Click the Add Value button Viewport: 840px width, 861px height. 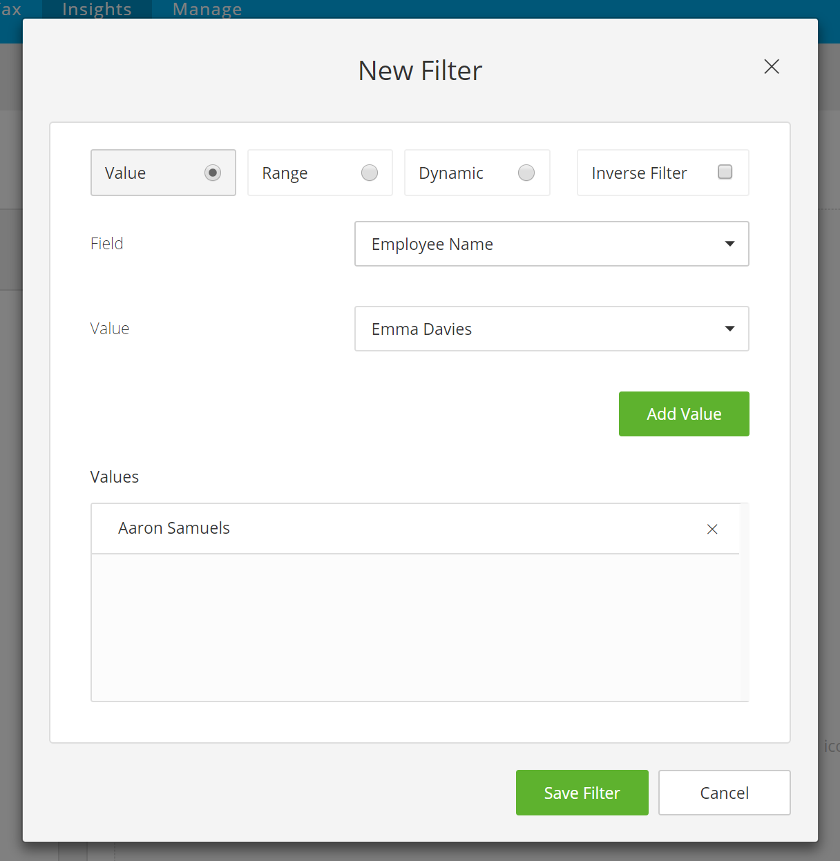tap(684, 414)
